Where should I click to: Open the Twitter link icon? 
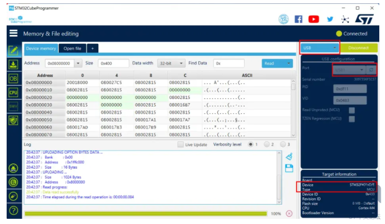(330, 19)
